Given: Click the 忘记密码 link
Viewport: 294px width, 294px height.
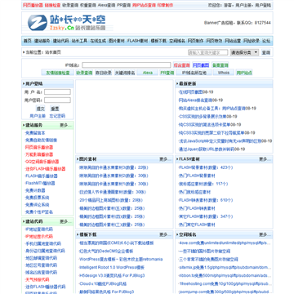Looking at the screenshot, I should point(57,116).
